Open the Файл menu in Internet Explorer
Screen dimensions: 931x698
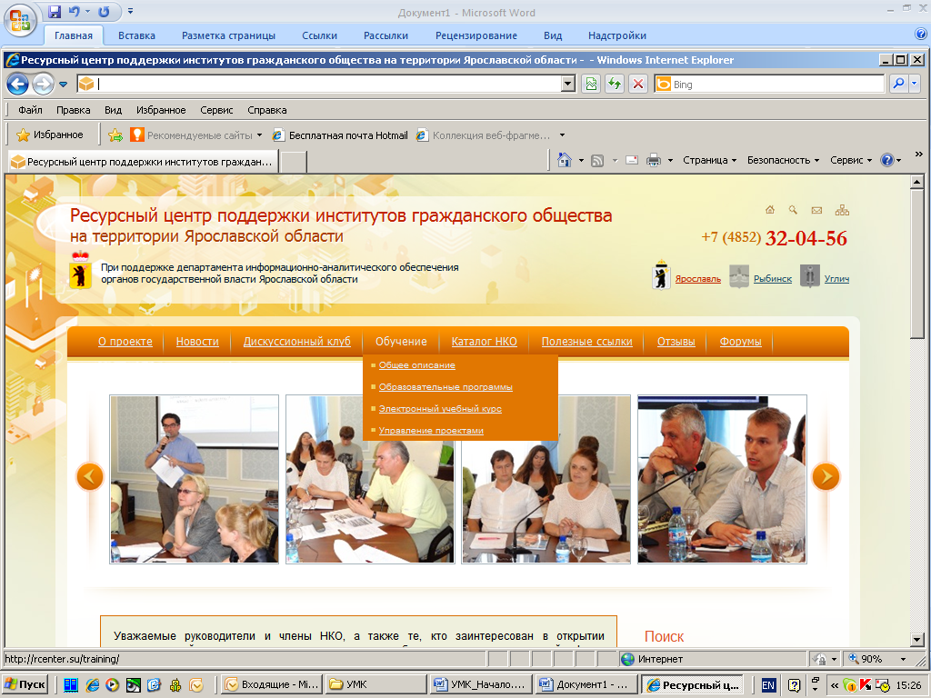30,110
